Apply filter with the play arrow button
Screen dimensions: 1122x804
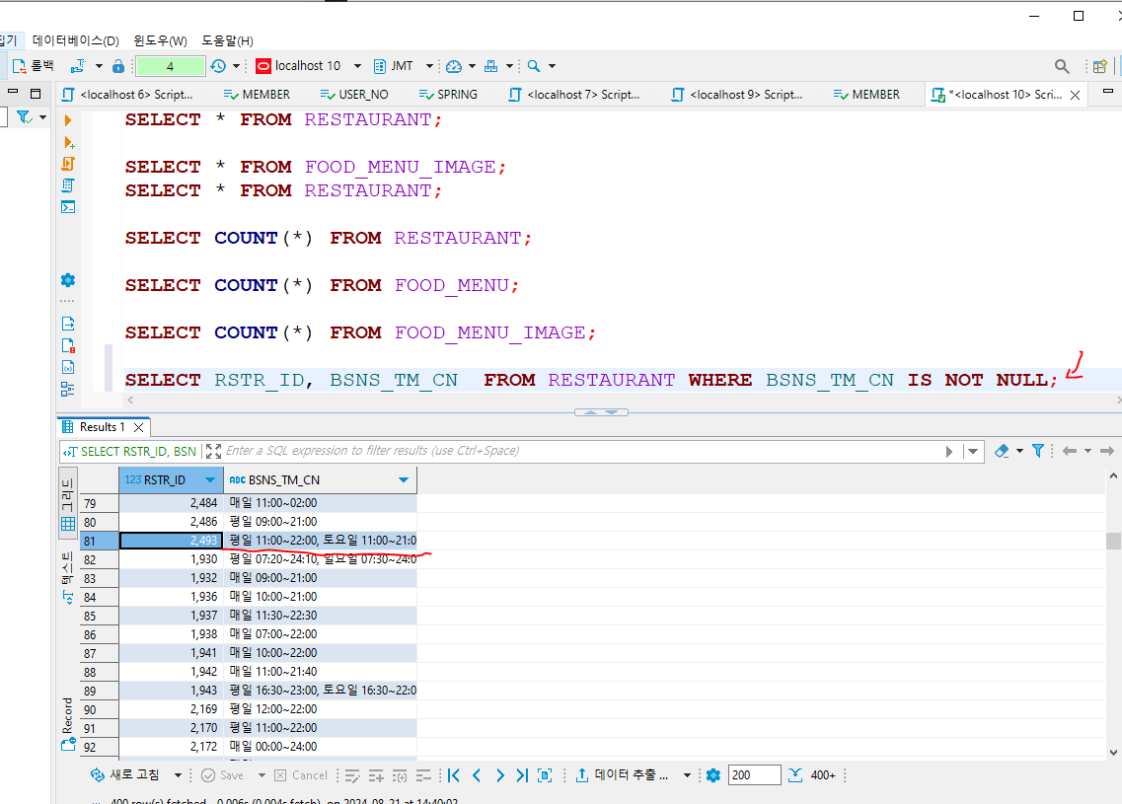(949, 452)
